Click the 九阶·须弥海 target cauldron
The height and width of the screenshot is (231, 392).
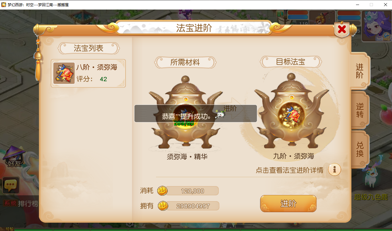tap(291, 112)
